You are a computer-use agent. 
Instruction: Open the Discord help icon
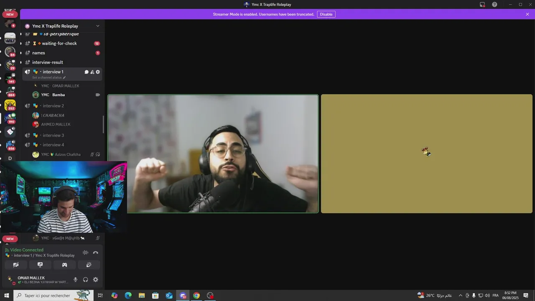point(494,5)
